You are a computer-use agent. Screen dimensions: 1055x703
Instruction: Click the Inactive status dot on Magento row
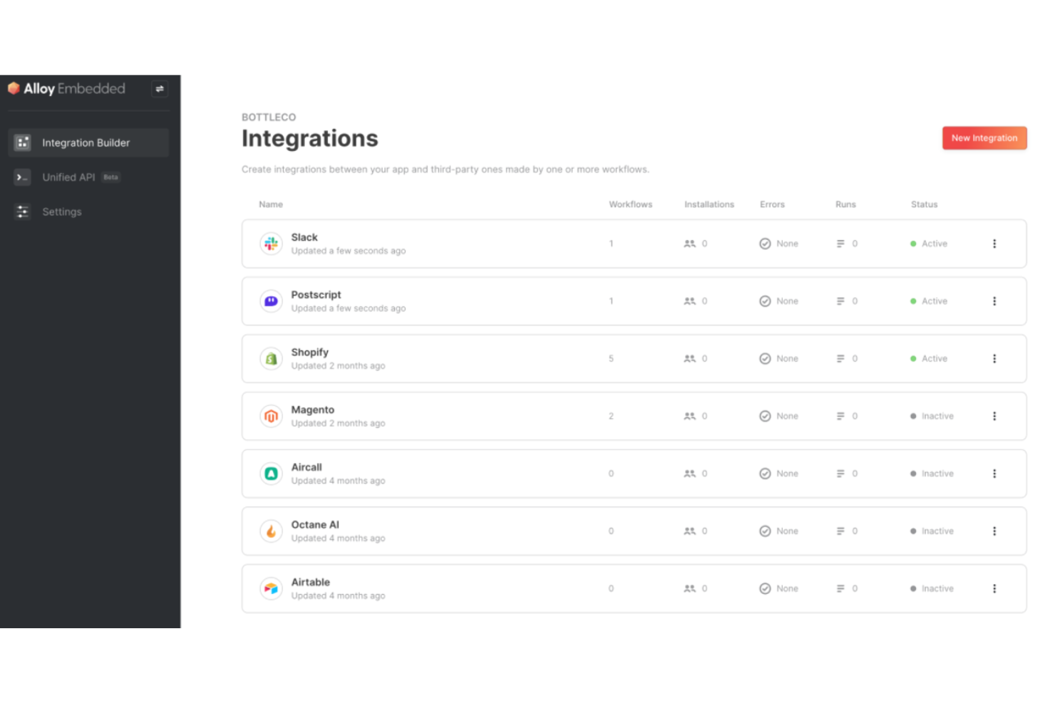pyautogui.click(x=914, y=416)
